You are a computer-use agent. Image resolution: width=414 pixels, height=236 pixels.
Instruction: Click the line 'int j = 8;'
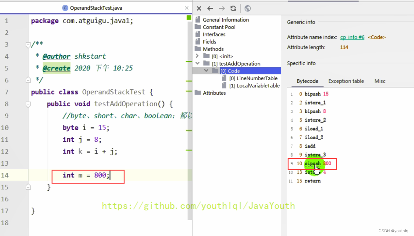coord(82,140)
